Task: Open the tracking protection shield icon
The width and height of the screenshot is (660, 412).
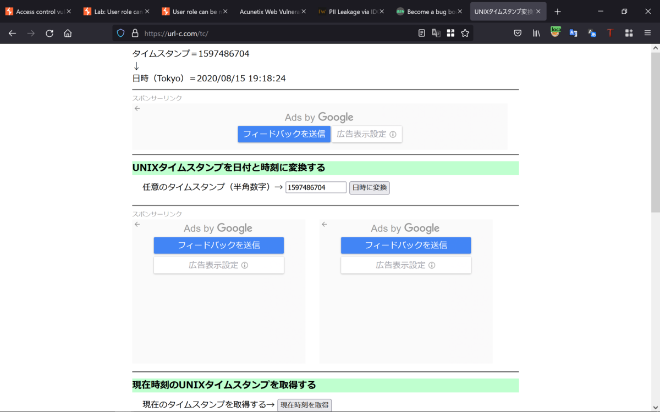Action: click(121, 33)
